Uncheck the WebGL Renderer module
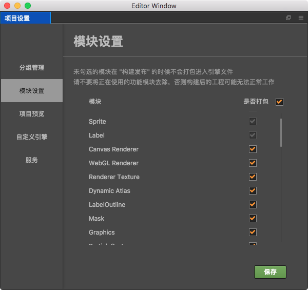The width and height of the screenshot is (308, 290). click(253, 163)
